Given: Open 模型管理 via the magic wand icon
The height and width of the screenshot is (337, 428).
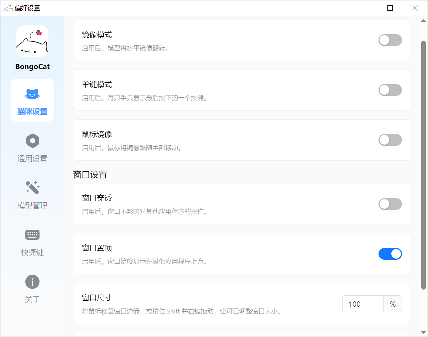Looking at the screenshot, I should click(x=32, y=187).
